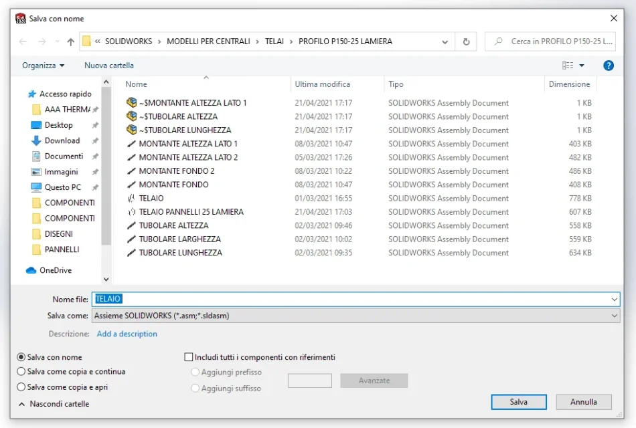Sort files by Nome column header

point(136,84)
